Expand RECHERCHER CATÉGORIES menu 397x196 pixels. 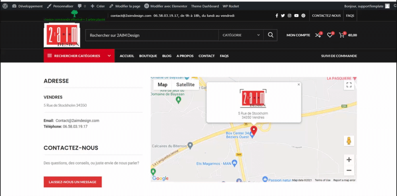(79, 56)
